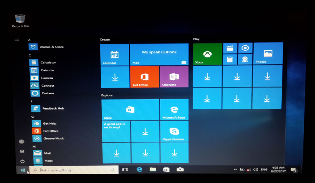Open the Action Center notification icon
Screen dimensions: 315x183
point(294,170)
